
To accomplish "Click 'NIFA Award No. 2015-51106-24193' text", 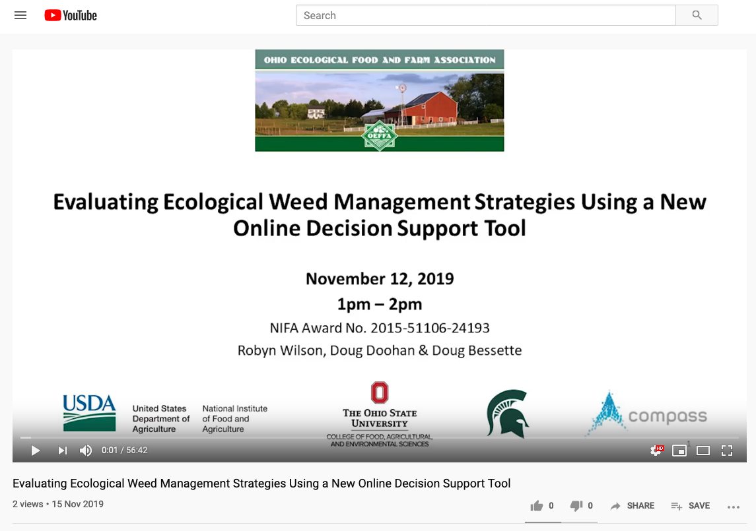I will coord(380,328).
